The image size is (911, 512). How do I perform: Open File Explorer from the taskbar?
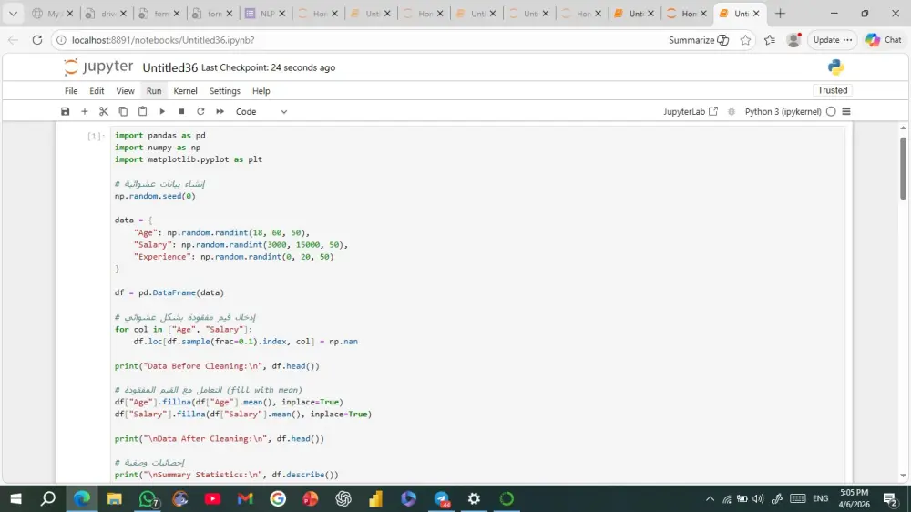pos(115,498)
